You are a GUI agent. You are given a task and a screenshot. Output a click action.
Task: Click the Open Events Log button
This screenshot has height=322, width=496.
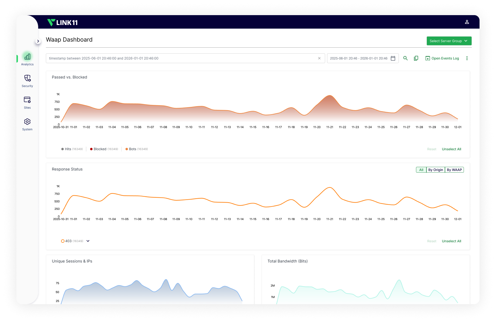[442, 58]
